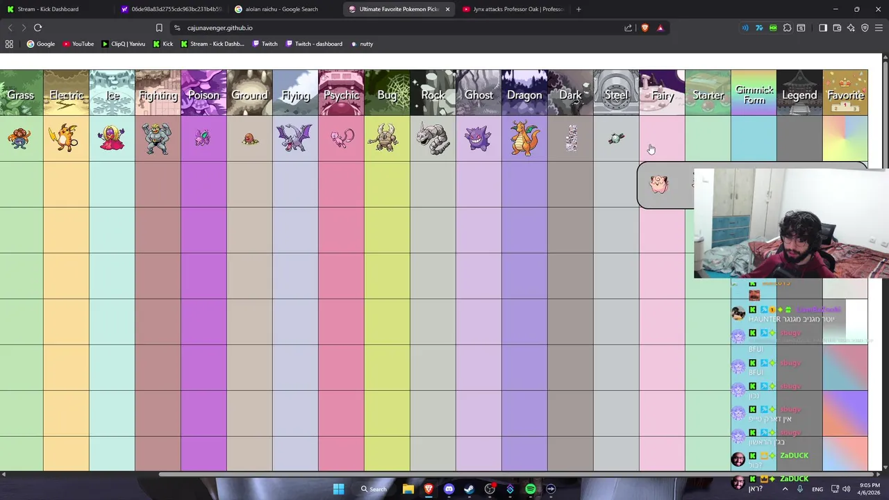Viewport: 889px width, 500px height.
Task: Click the Pokemon sprite under Poison
Action: pos(203,138)
